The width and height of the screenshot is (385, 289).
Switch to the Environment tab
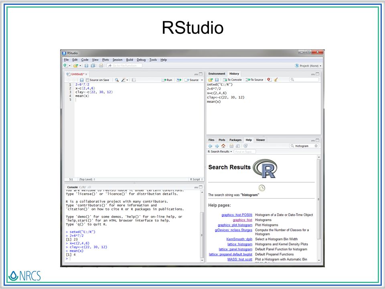pos(217,74)
